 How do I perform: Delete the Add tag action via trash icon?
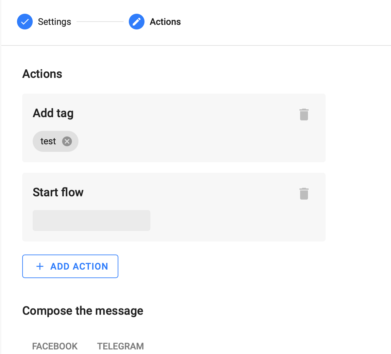click(x=304, y=115)
